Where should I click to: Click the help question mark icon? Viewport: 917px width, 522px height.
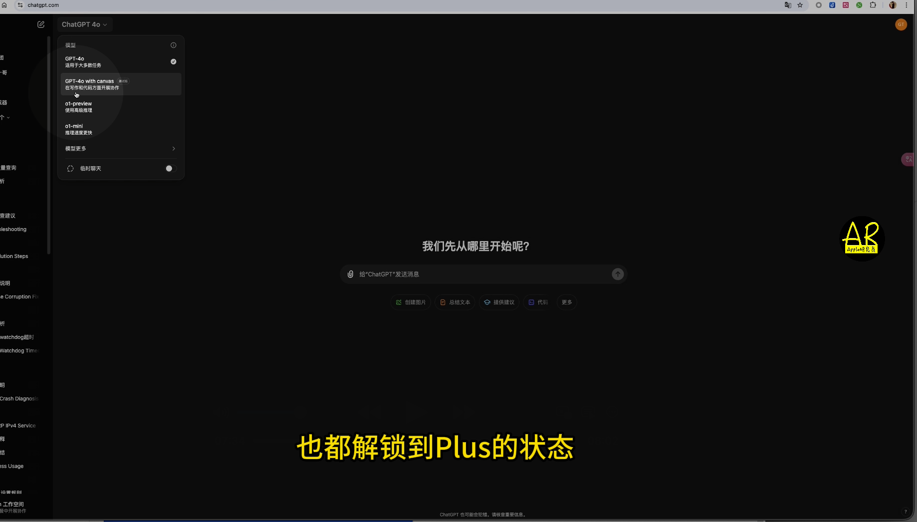pos(906,512)
